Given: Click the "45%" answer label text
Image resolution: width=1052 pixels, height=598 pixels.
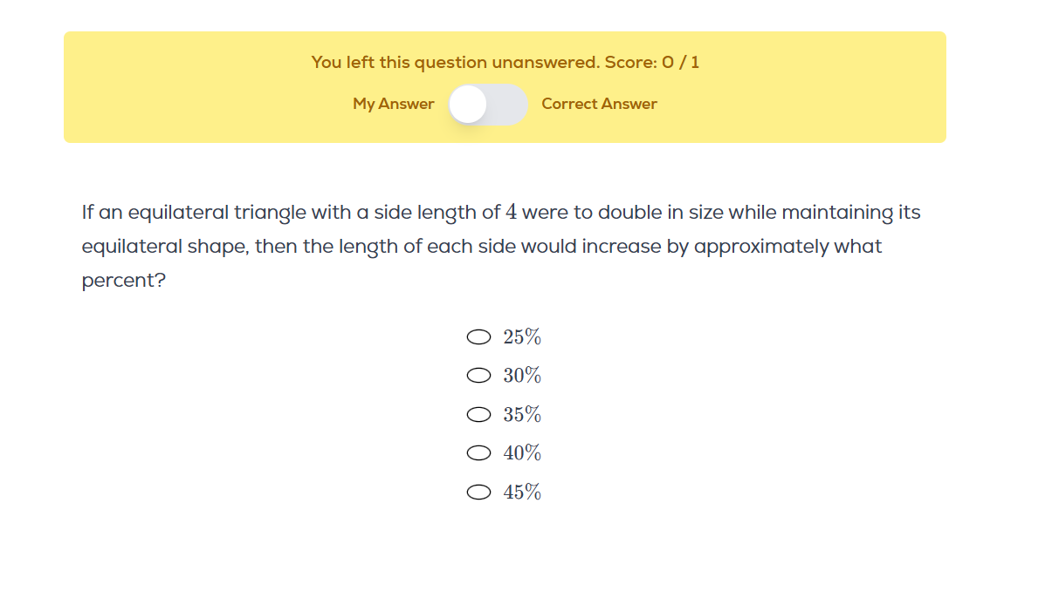Looking at the screenshot, I should [522, 493].
